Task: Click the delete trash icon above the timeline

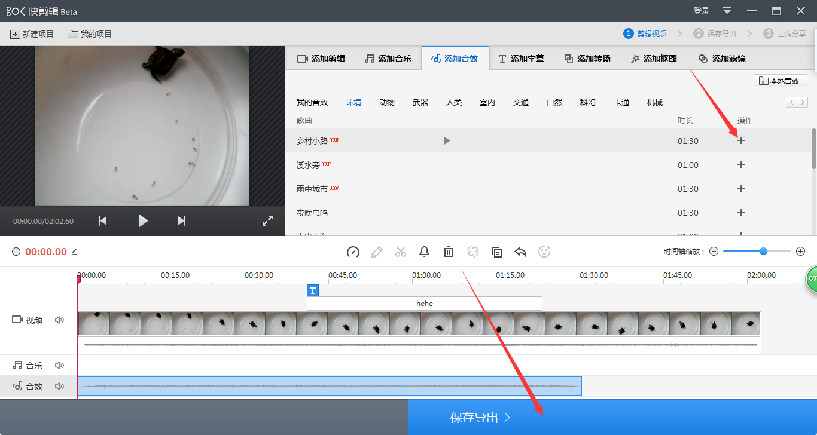Action: tap(449, 252)
